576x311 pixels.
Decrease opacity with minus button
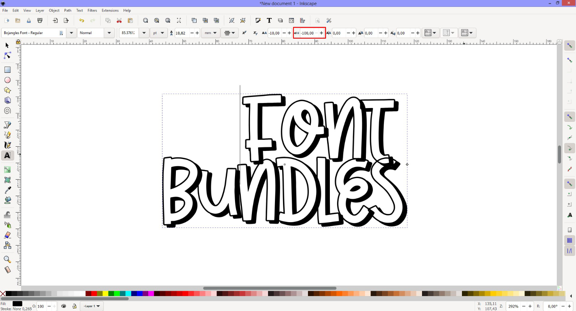click(49, 306)
